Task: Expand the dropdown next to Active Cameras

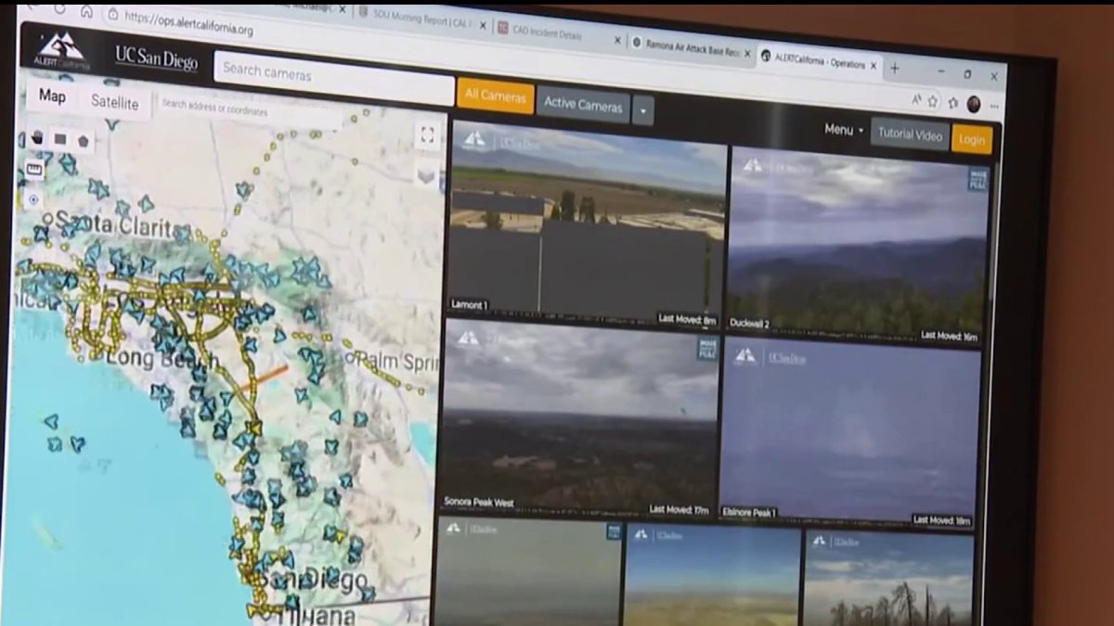Action: (x=643, y=110)
